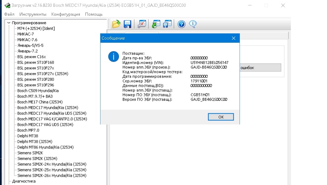Click the info speech bubble icon
The height and width of the screenshot is (185, 327).
point(193,24)
